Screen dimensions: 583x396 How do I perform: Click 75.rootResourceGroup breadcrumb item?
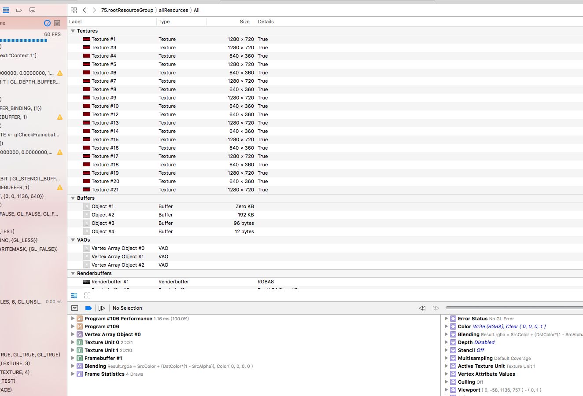(127, 10)
